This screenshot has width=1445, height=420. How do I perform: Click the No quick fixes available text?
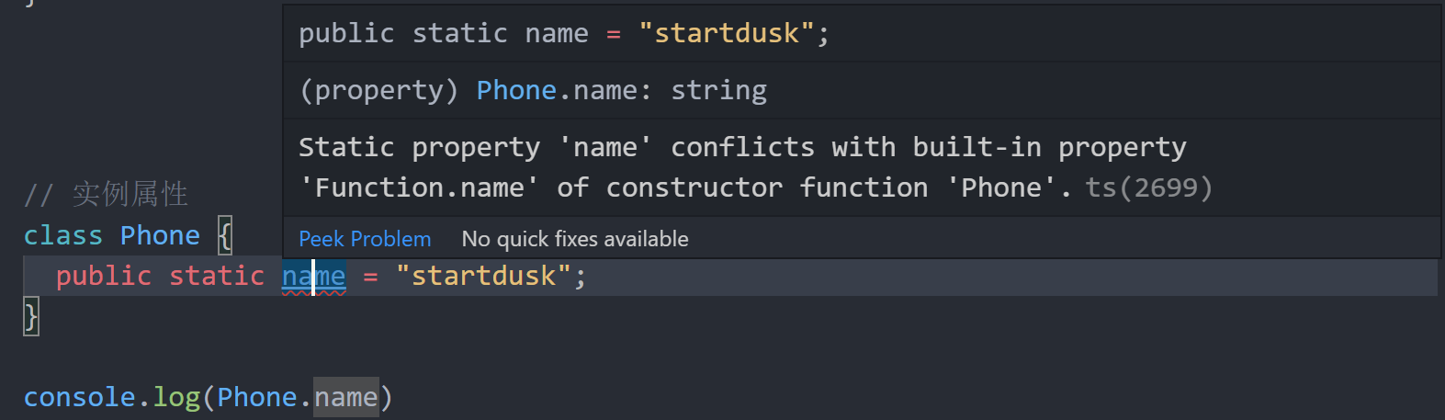pyautogui.click(x=575, y=239)
